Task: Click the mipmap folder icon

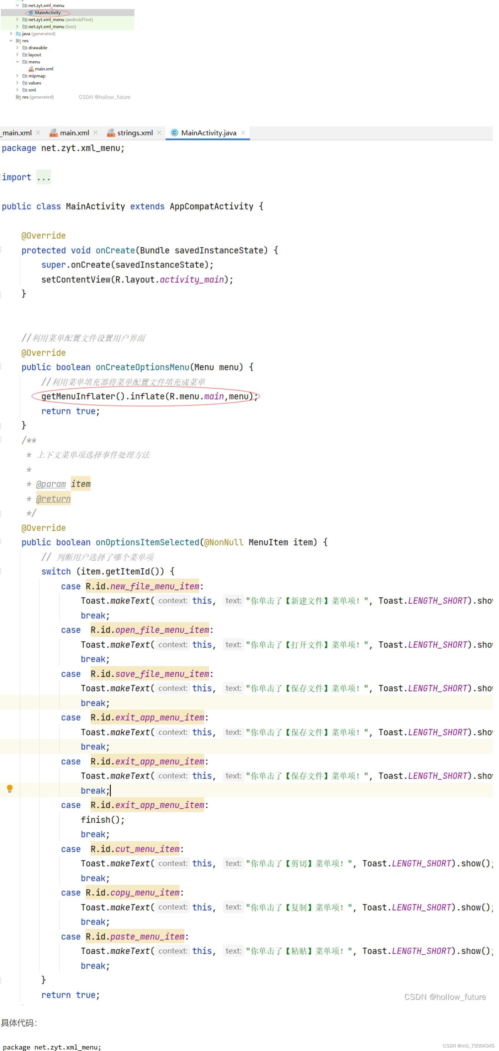Action: click(x=25, y=76)
